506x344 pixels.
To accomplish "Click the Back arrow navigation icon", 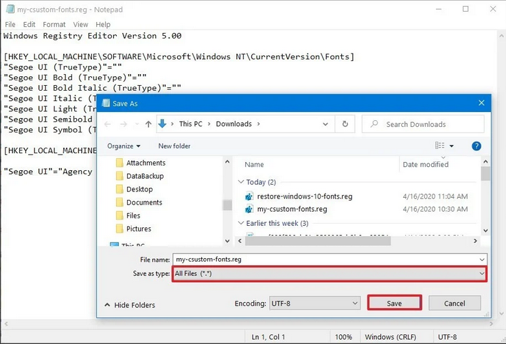I will click(106, 124).
